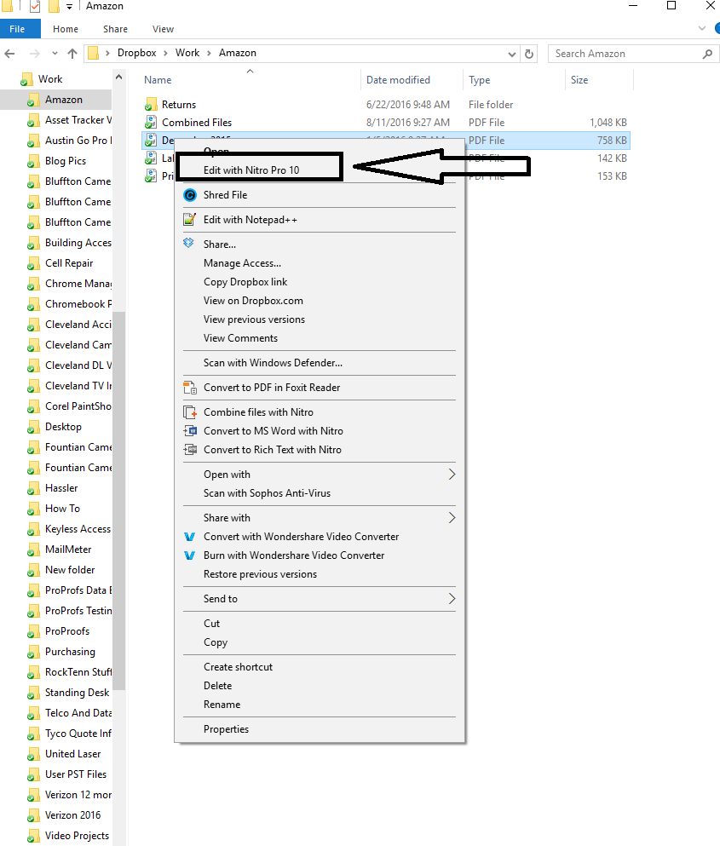Switch to the Share ribbon tab
The image size is (720, 846).
pos(116,29)
